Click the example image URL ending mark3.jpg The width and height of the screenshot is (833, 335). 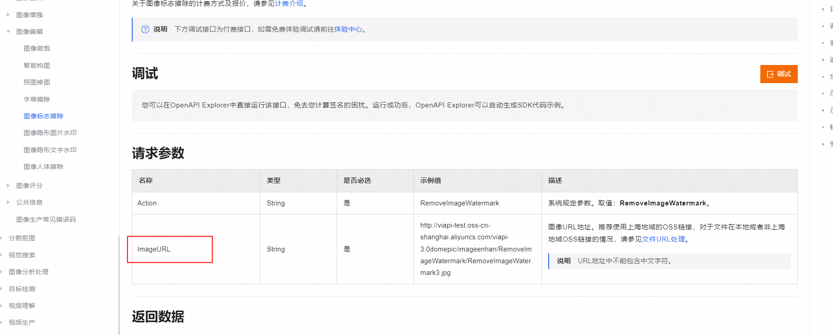[476, 249]
